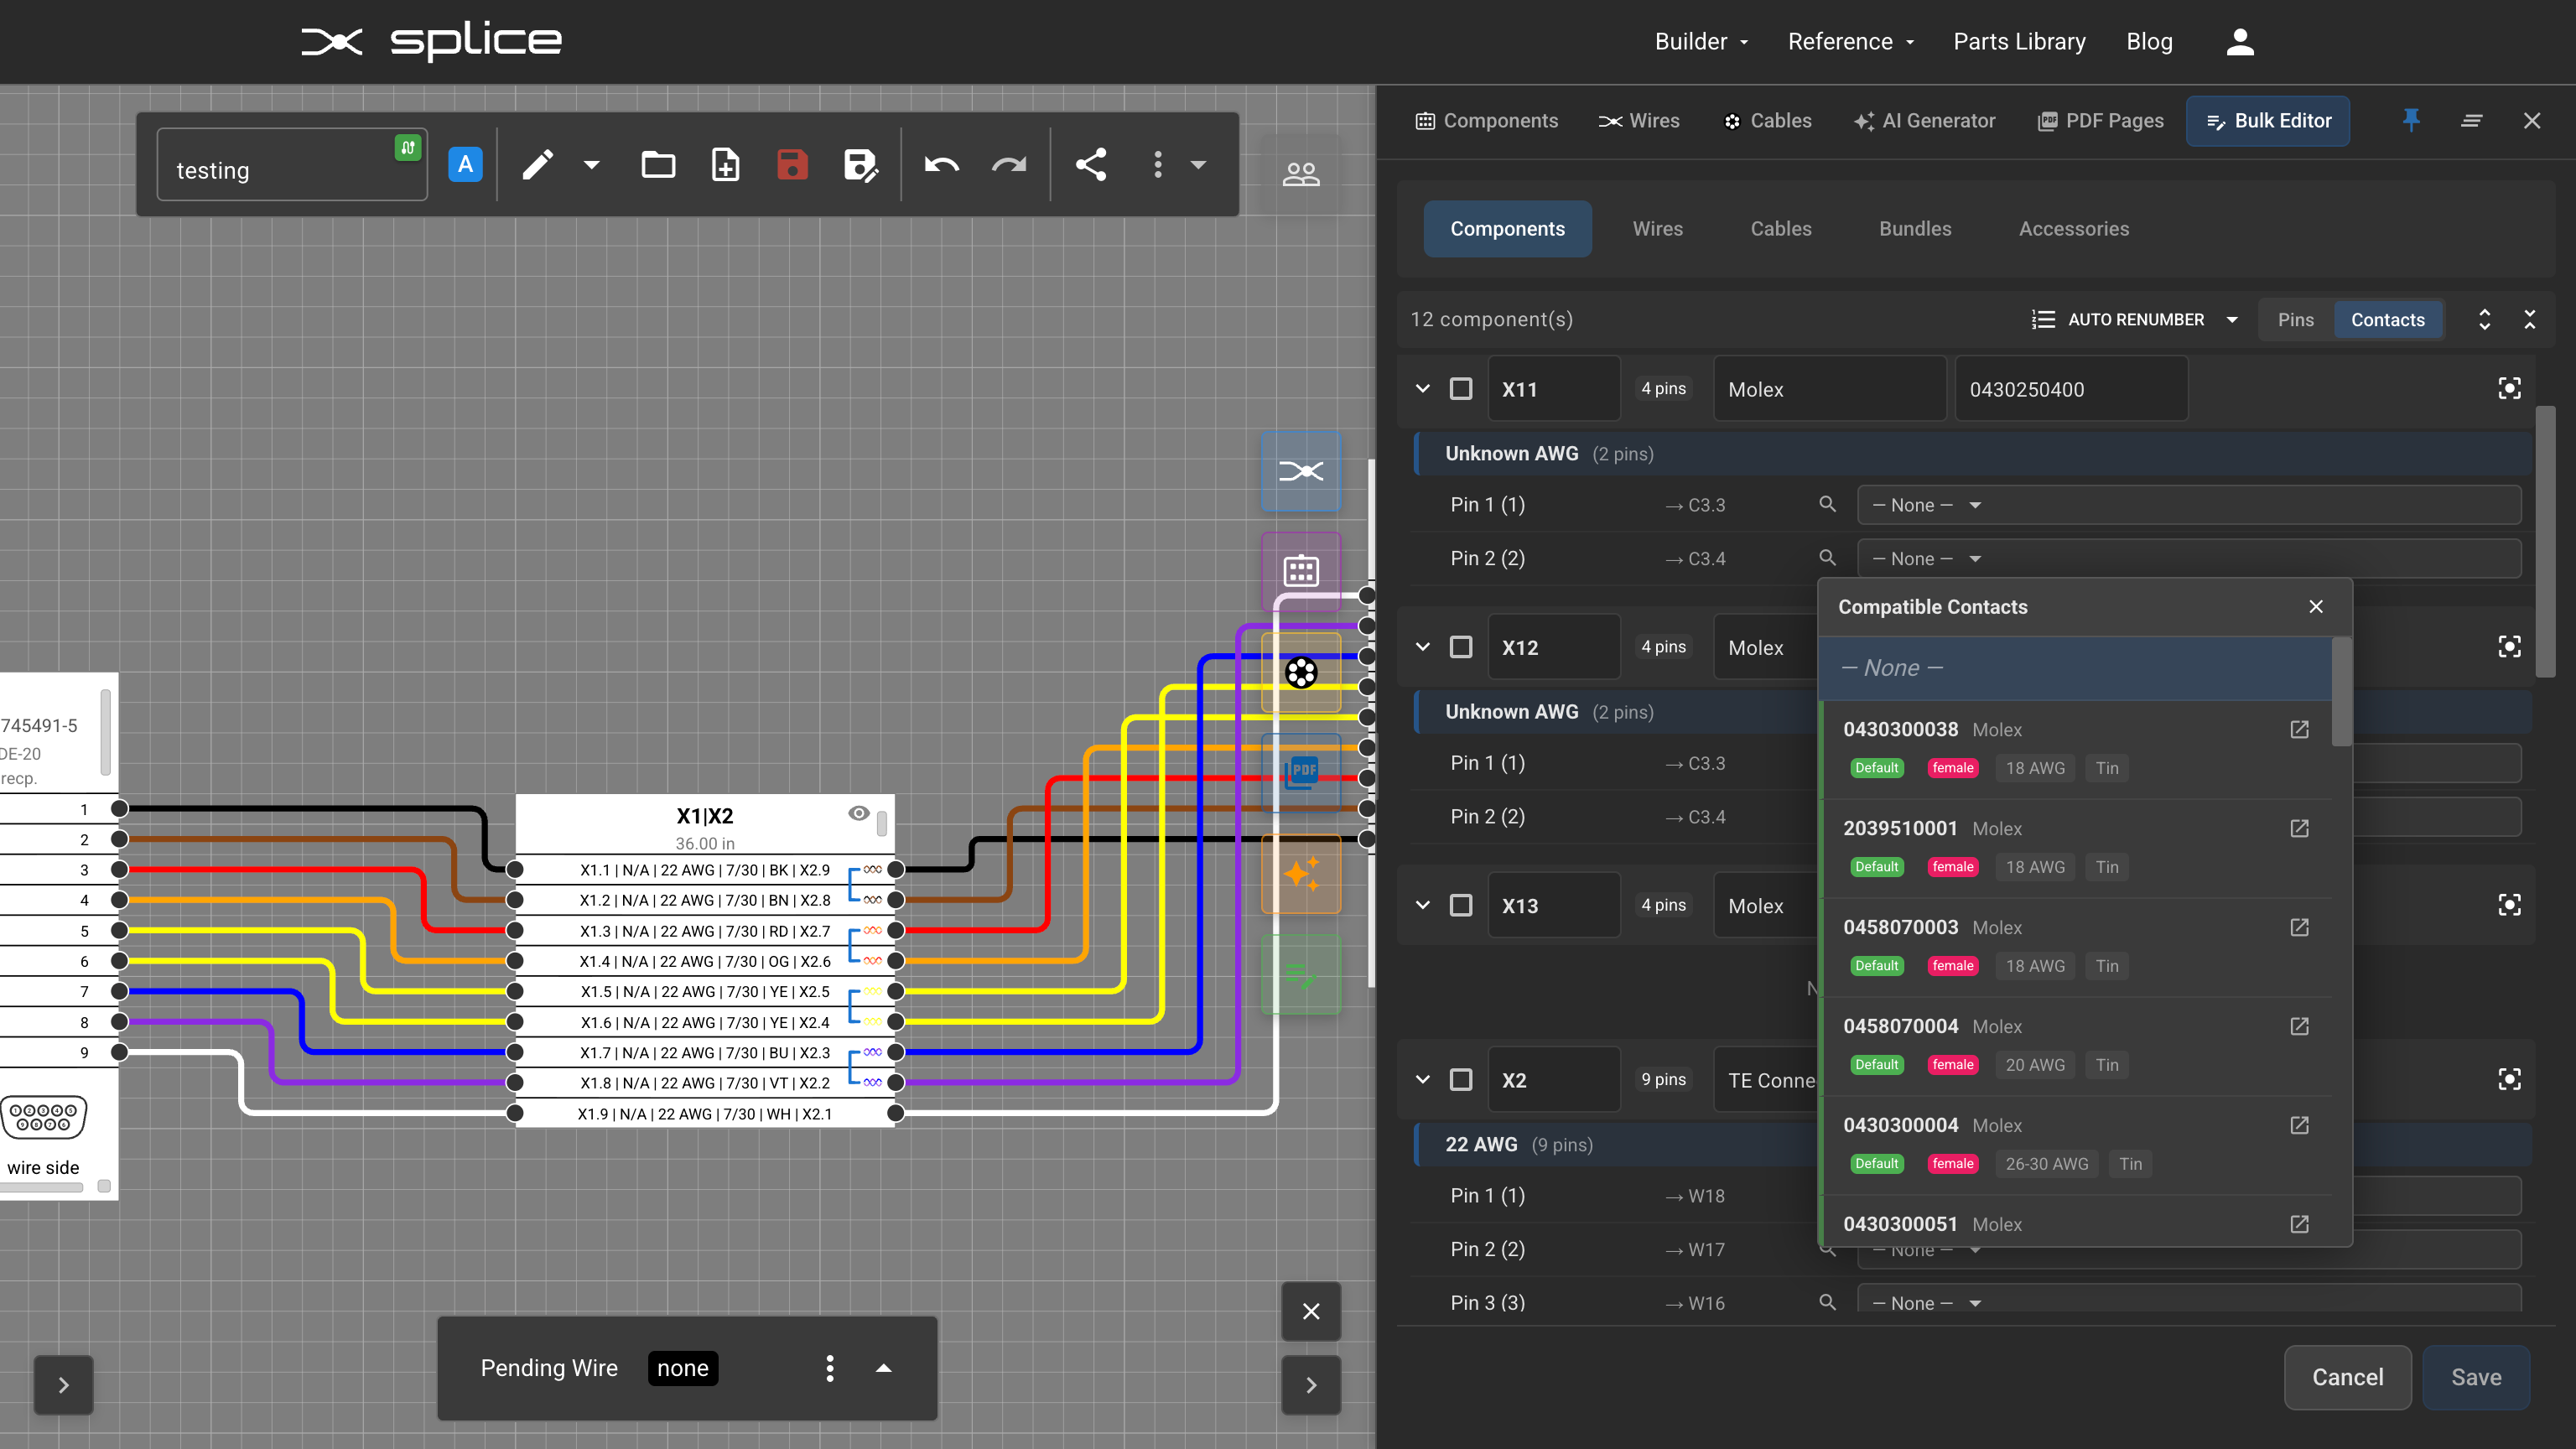This screenshot has height=1449, width=2576.
Task: Check the X12 component checkbox
Action: tap(1461, 647)
